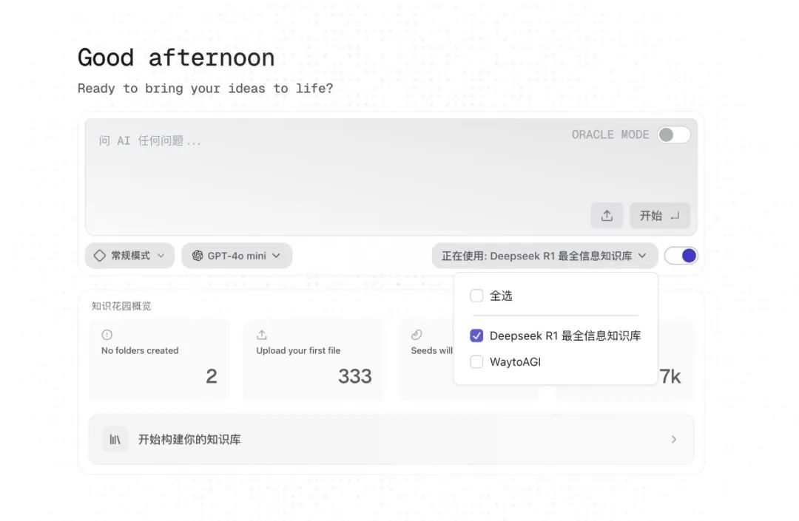This screenshot has width=799, height=521.
Task: Click the 7k value on rightmost card
Action: (670, 376)
